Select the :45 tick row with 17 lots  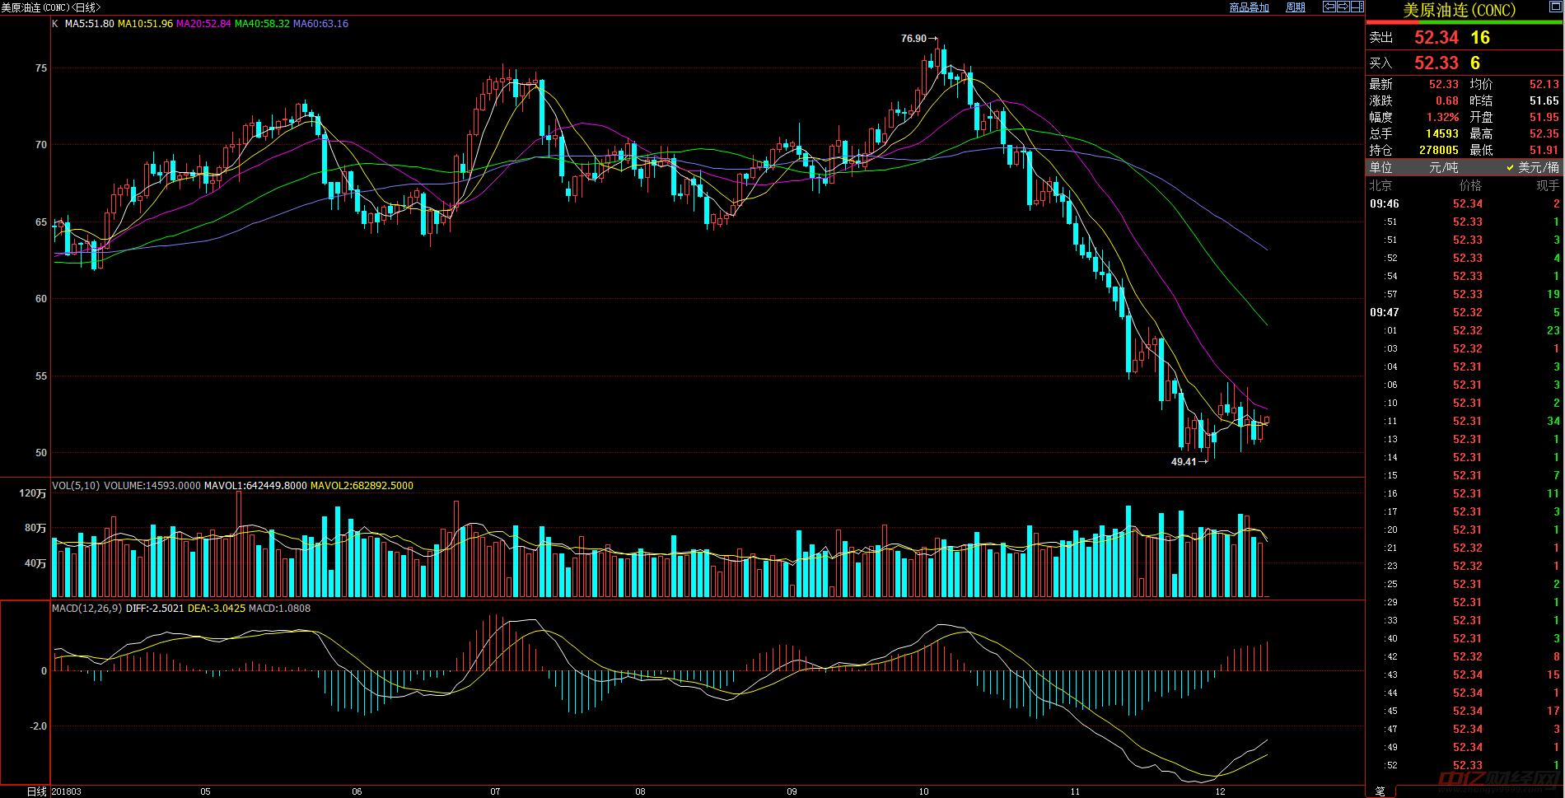tap(1465, 711)
